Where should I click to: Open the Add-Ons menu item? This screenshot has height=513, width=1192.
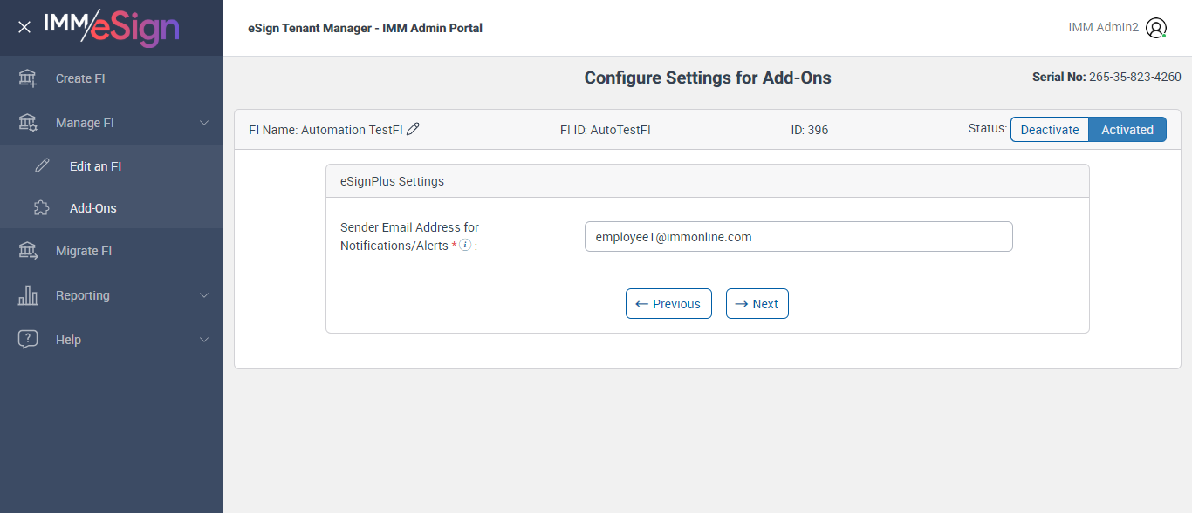pyautogui.click(x=93, y=208)
